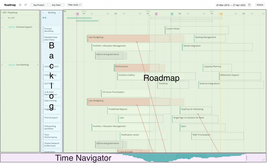The image size is (267, 163).
Task: Open the Capacity Planning roadmap card
Action: [217, 68]
